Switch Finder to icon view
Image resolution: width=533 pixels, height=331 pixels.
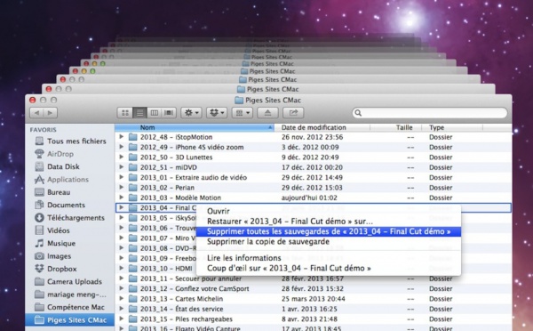(124, 113)
